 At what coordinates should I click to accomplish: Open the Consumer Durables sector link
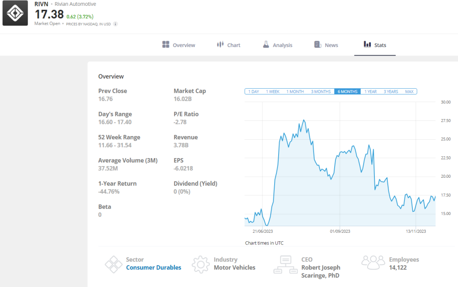(153, 267)
